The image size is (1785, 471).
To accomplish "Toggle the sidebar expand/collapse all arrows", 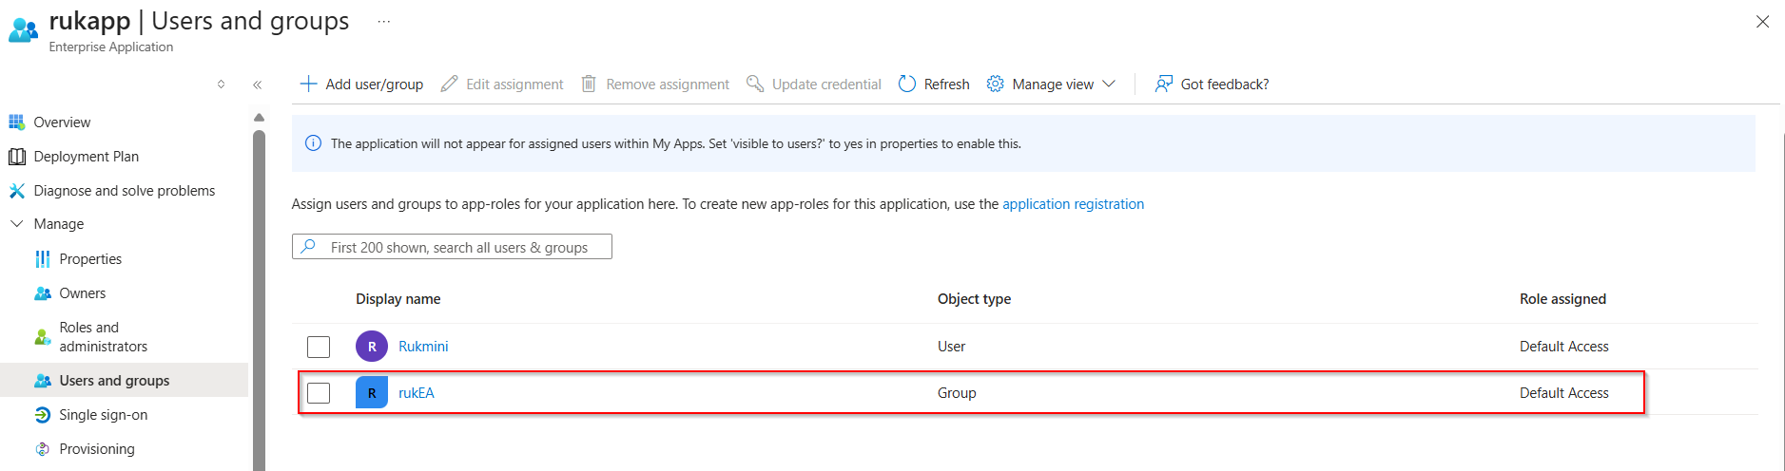I will (221, 85).
